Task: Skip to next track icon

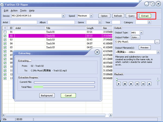Action: (143, 84)
